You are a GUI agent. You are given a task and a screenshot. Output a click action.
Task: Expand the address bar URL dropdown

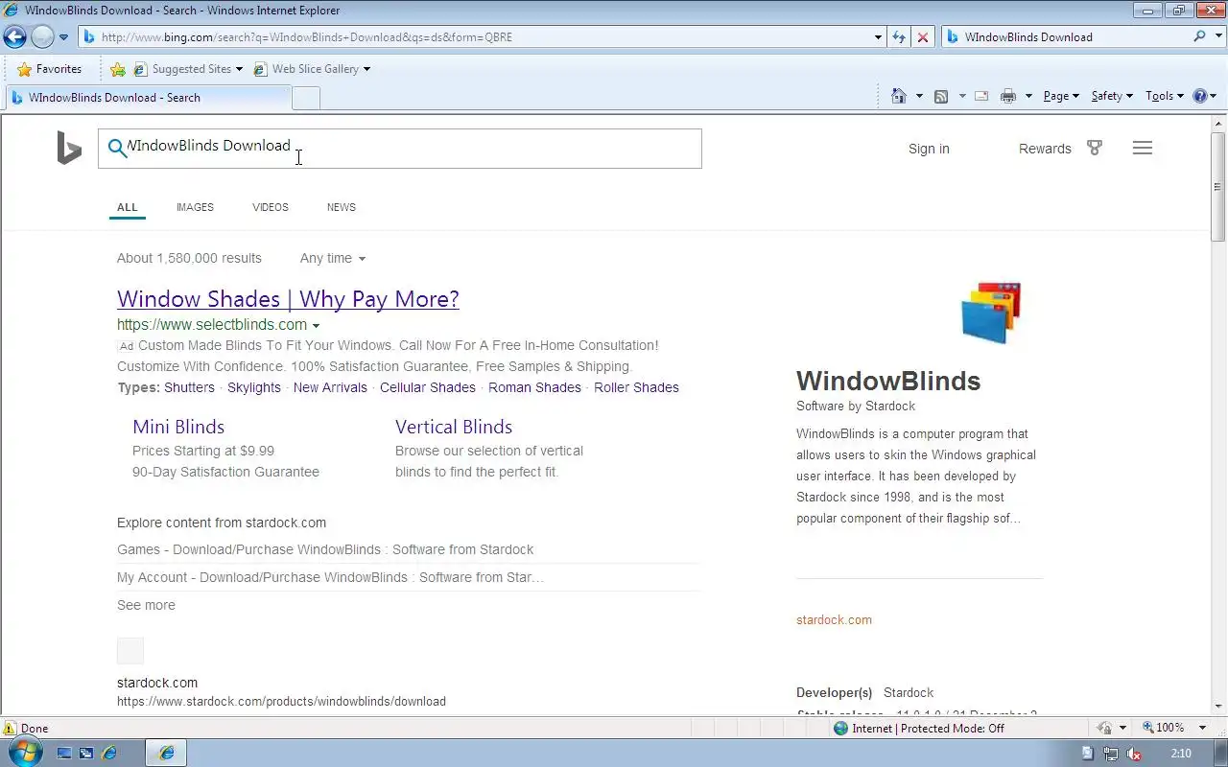click(878, 37)
